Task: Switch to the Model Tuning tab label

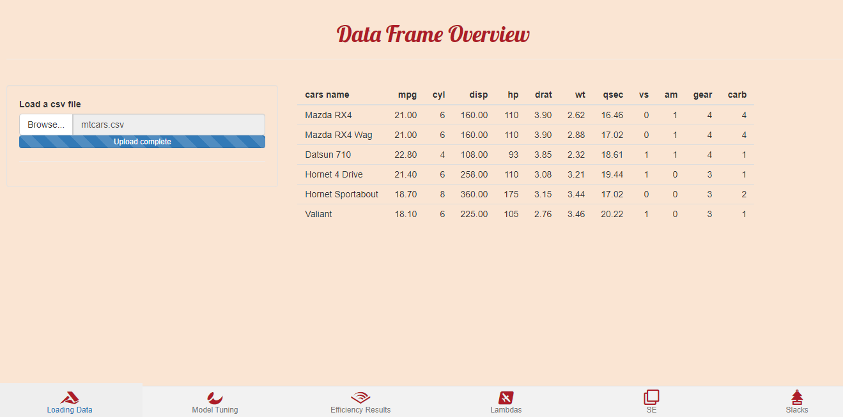Action: pos(215,410)
